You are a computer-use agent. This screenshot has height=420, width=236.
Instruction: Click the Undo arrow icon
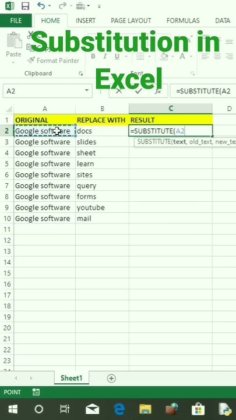(41, 6)
